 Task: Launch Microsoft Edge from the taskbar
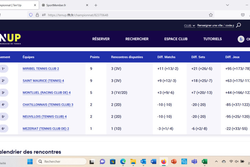point(123,162)
